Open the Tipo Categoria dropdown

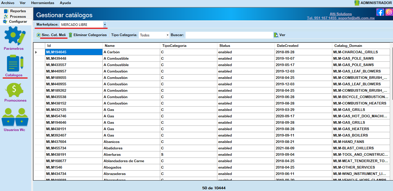point(167,35)
